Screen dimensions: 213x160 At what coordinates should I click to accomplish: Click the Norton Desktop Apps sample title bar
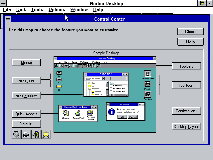pyautogui.click(x=76, y=107)
